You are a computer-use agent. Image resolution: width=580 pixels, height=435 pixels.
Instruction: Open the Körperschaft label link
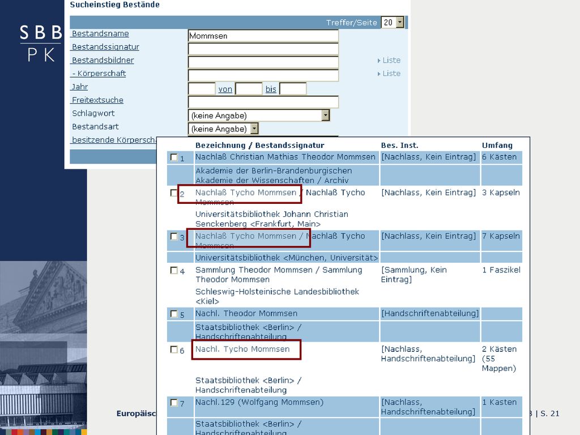tap(99, 74)
